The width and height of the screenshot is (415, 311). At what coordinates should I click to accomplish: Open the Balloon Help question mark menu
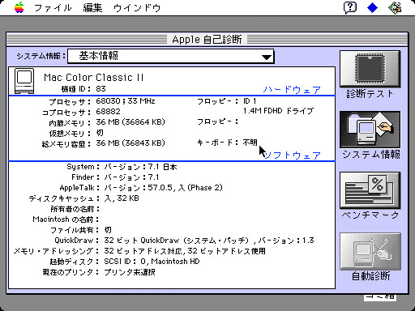pyautogui.click(x=350, y=7)
